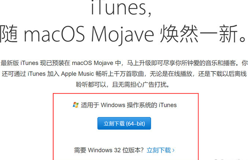The image size is (248, 160).
Task: Select the large "iTunes," title at top
Action: [x=121, y=8]
